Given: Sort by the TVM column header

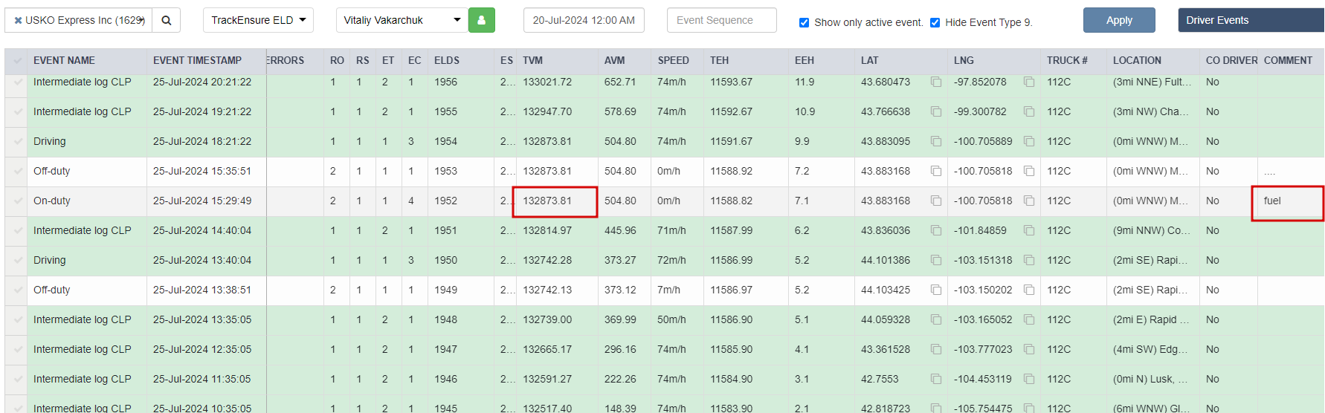Looking at the screenshot, I should click(532, 60).
